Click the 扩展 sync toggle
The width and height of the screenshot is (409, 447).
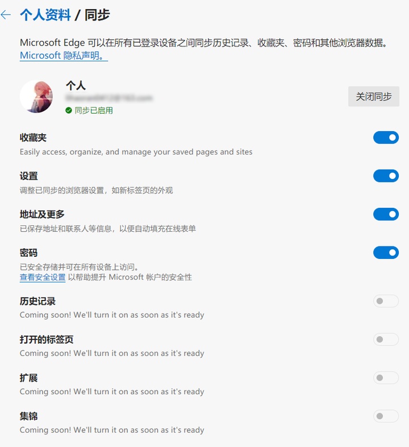click(x=386, y=378)
